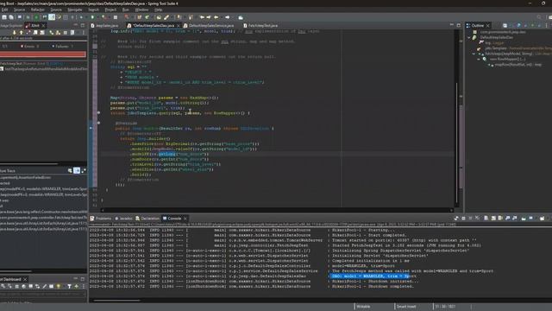Open the Help menu
Screen dimensions: 552x311
tap(158, 10)
